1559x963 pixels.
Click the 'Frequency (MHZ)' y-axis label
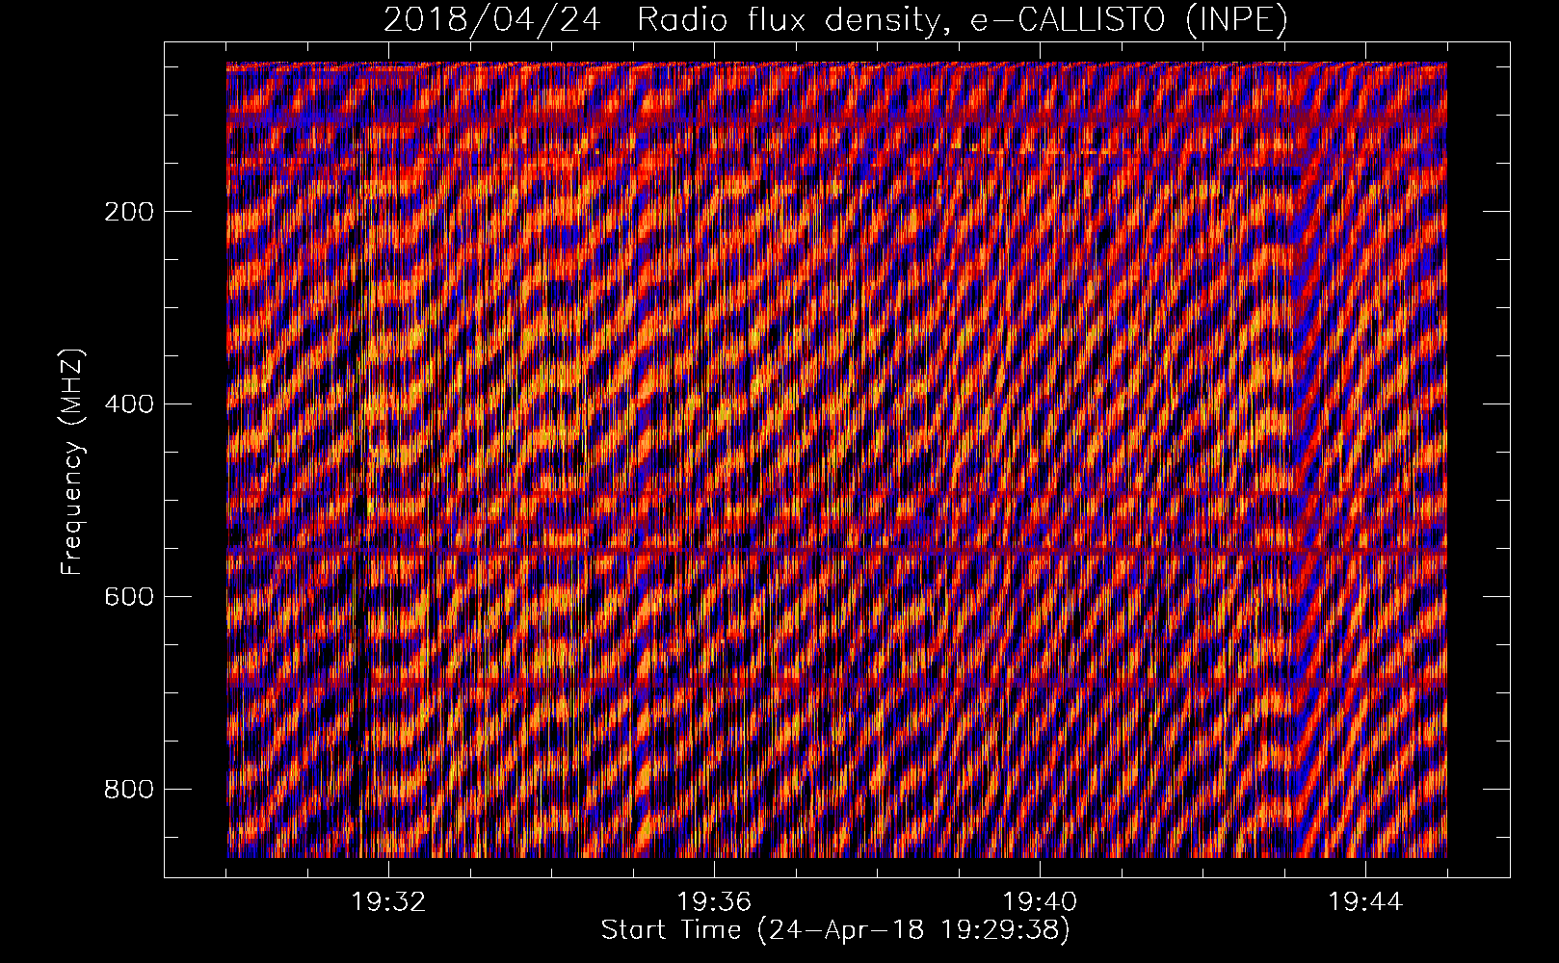(72, 461)
